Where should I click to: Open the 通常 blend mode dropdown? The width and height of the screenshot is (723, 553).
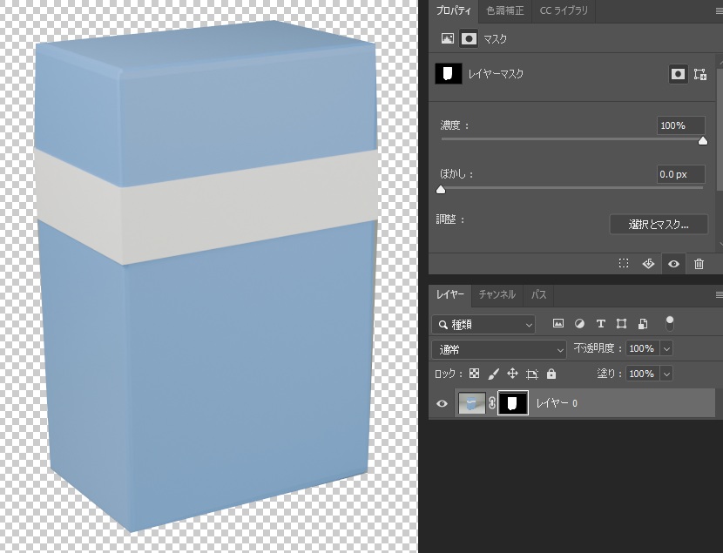499,350
